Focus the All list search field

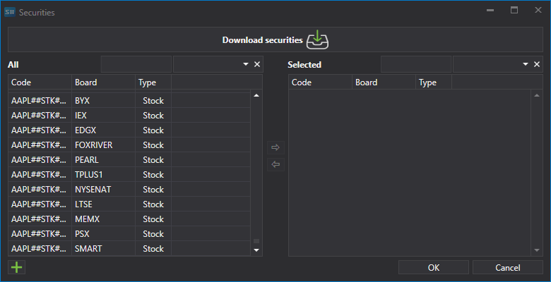(x=136, y=64)
